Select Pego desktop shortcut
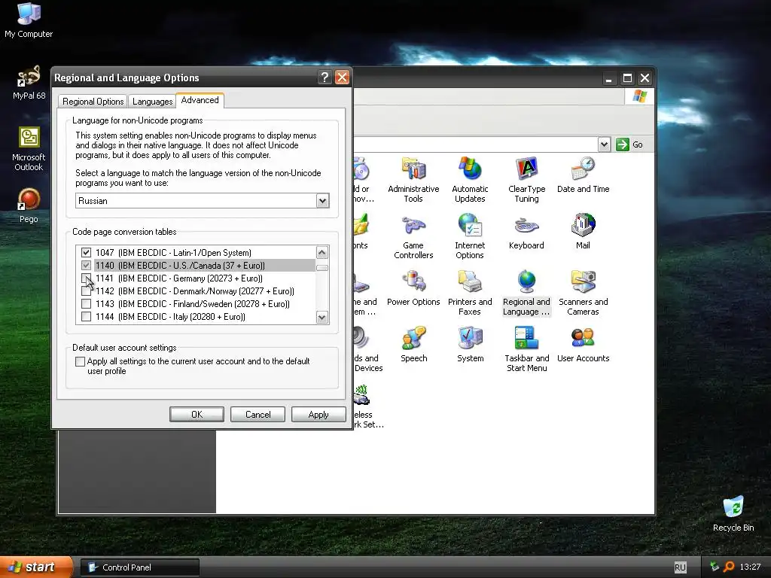Viewport: 771px width, 578px height. click(29, 206)
